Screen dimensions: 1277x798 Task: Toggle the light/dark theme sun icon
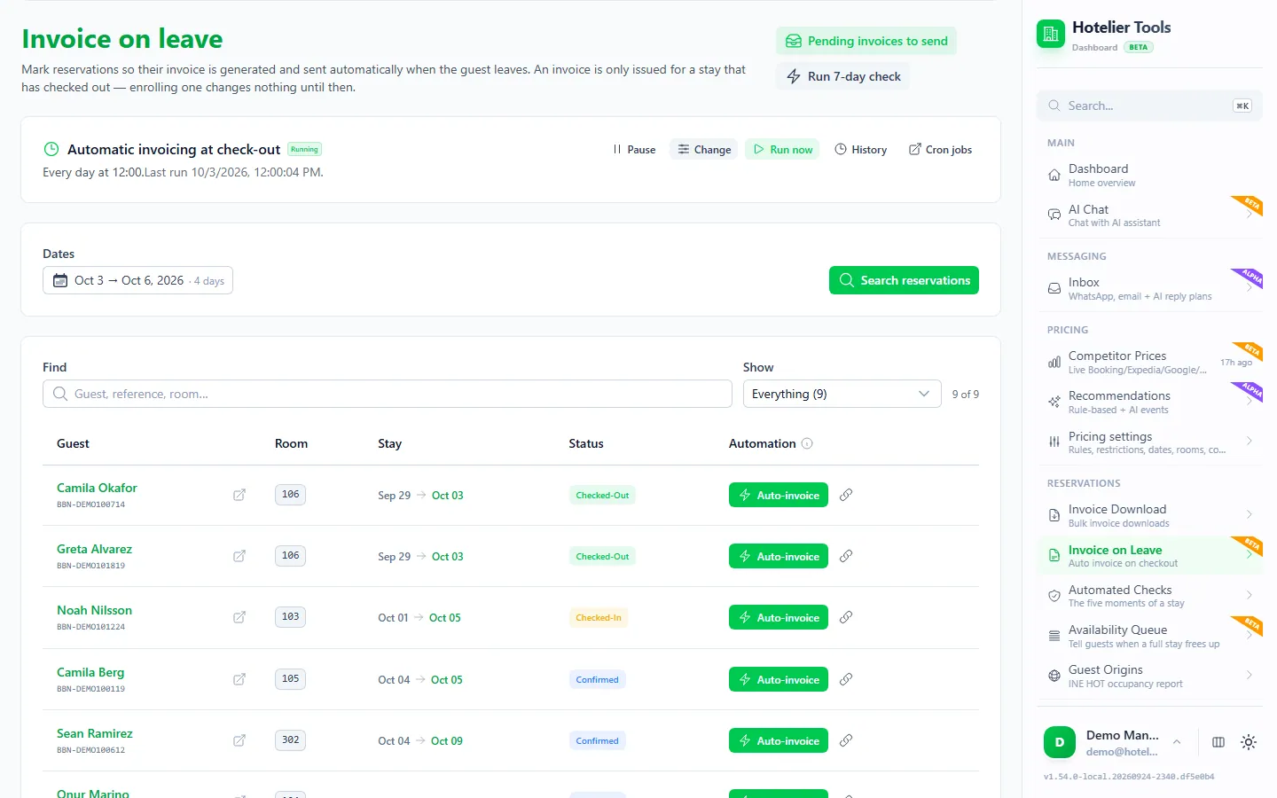pyautogui.click(x=1249, y=742)
